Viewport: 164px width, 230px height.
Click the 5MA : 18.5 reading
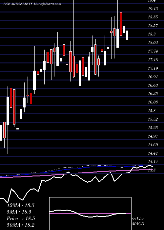(x=19, y=212)
